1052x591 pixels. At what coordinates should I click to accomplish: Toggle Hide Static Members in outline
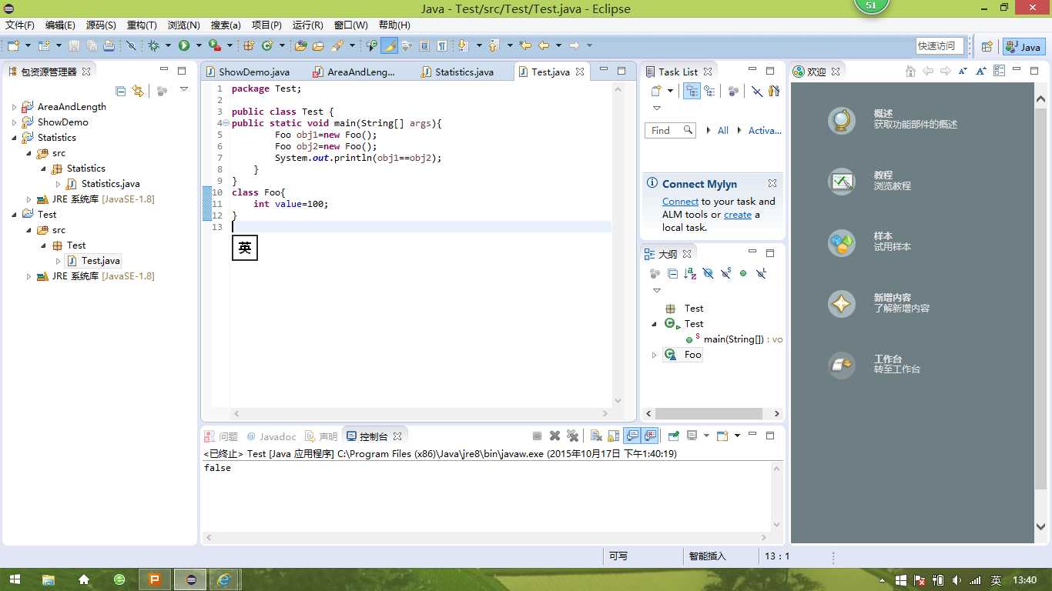click(725, 273)
